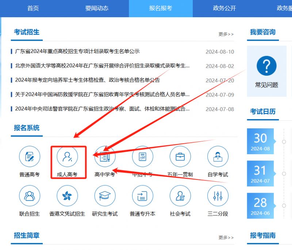
Task: Click the 招生简章 section heading
Action: pyautogui.click(x=27, y=235)
